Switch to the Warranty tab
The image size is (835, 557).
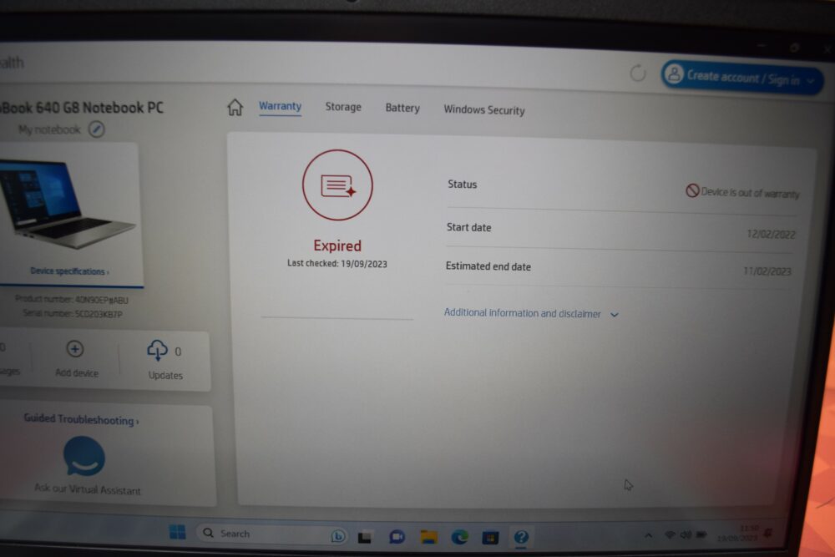[280, 106]
